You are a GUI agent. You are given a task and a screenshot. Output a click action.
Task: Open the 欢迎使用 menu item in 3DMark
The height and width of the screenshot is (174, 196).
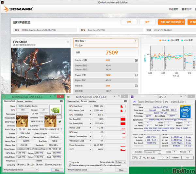pyautogui.click(x=173, y=9)
